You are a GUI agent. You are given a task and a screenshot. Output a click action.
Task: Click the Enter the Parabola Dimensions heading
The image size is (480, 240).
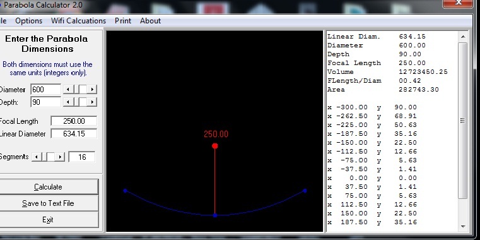[x=47, y=44]
